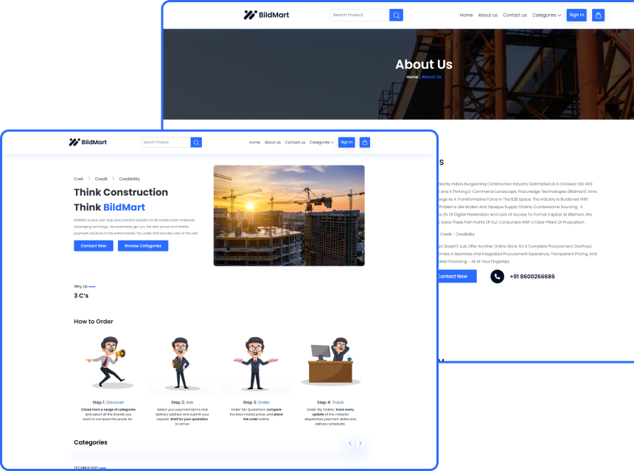The image size is (634, 471).
Task: Click the next arrow in Categories carousel
Action: [360, 443]
